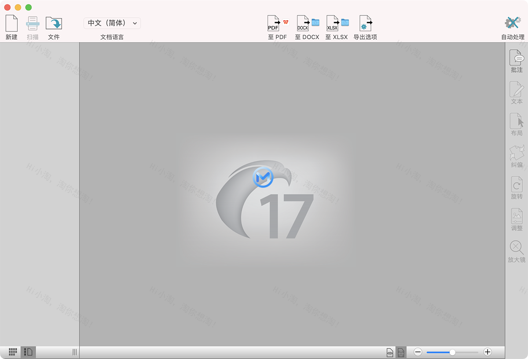The image size is (528, 359).
Task: Enable fit-to-width page display
Action: point(390,352)
